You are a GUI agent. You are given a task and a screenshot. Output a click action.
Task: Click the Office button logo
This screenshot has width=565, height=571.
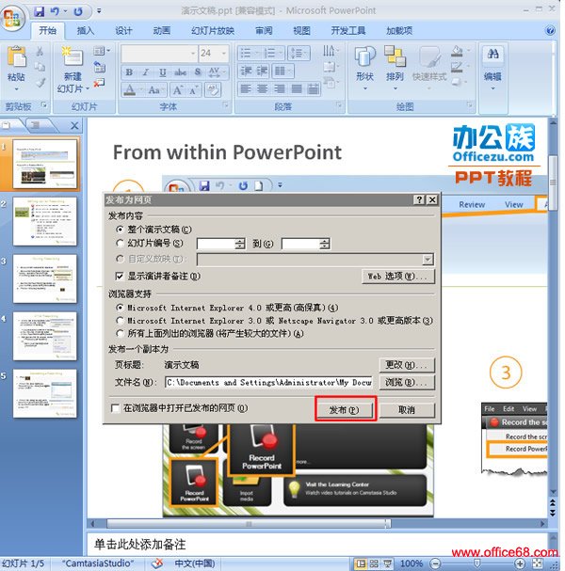(x=13, y=18)
